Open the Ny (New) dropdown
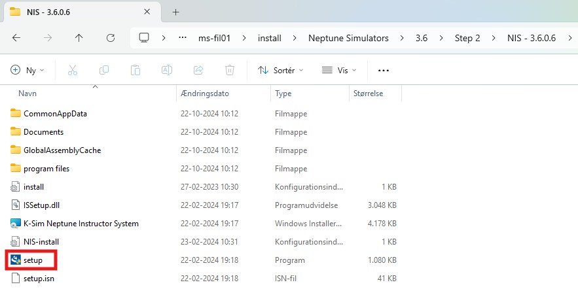 tap(27, 70)
